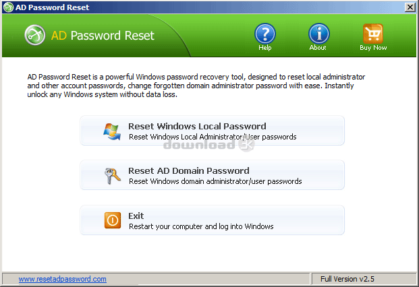This screenshot has height=287, width=419.
Task: Click the AD Password Reset banner title
Action: [x=103, y=36]
